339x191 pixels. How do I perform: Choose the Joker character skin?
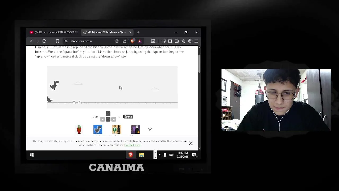(x=79, y=129)
